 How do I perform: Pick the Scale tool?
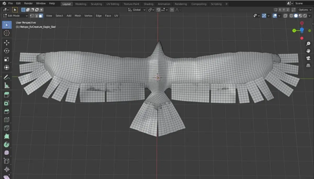point(7,59)
